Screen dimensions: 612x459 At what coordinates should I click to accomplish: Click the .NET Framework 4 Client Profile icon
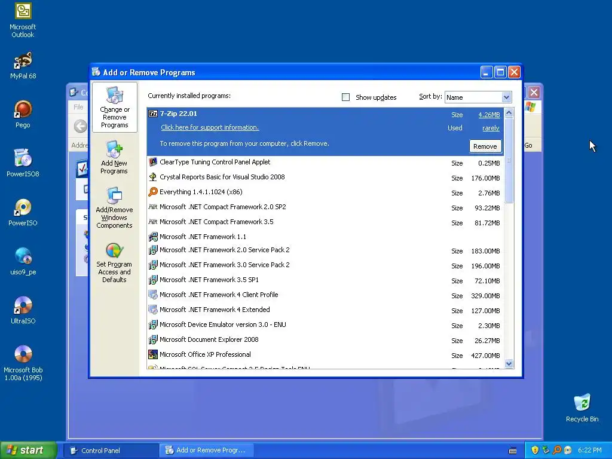coord(153,295)
